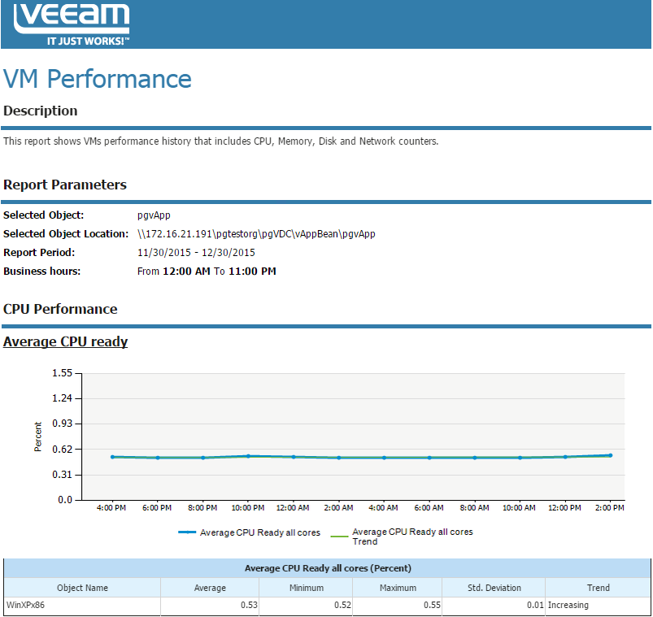Click the Description section heading

click(x=41, y=111)
